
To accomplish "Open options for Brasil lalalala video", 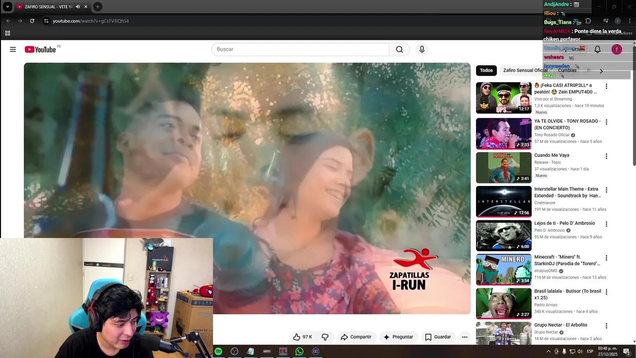I will coord(606,292).
